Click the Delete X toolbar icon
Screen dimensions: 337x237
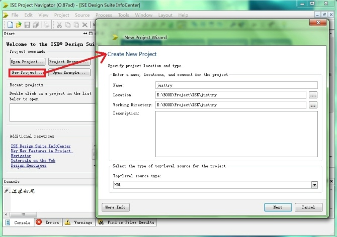pyautogui.click(x=85, y=25)
